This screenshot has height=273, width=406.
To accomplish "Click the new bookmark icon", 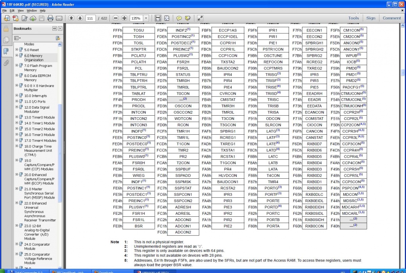I will (x=58, y=38).
